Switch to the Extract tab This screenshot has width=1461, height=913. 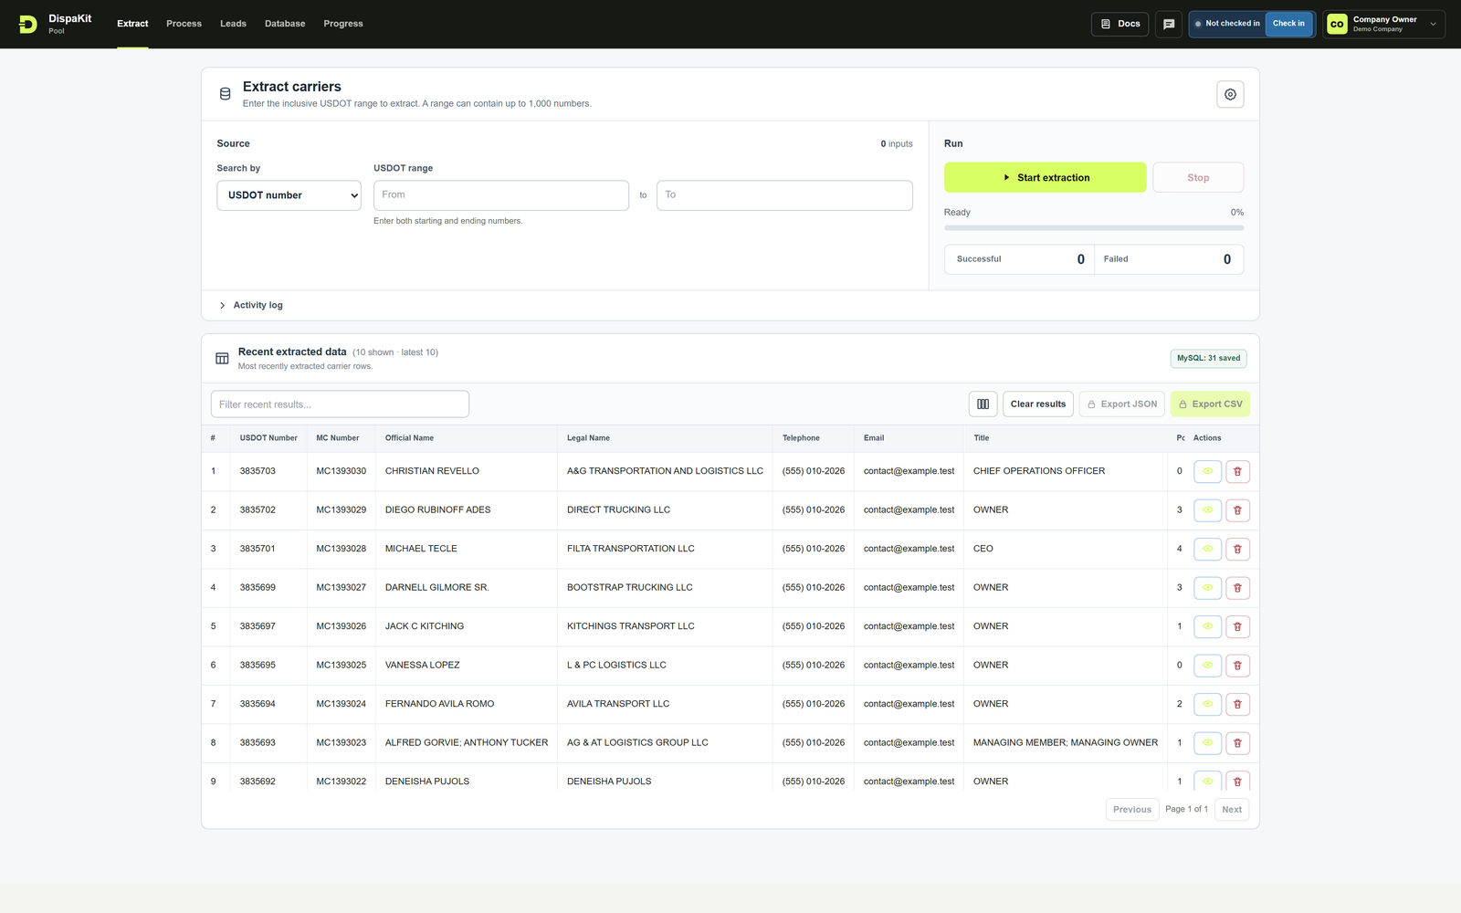point(132,24)
